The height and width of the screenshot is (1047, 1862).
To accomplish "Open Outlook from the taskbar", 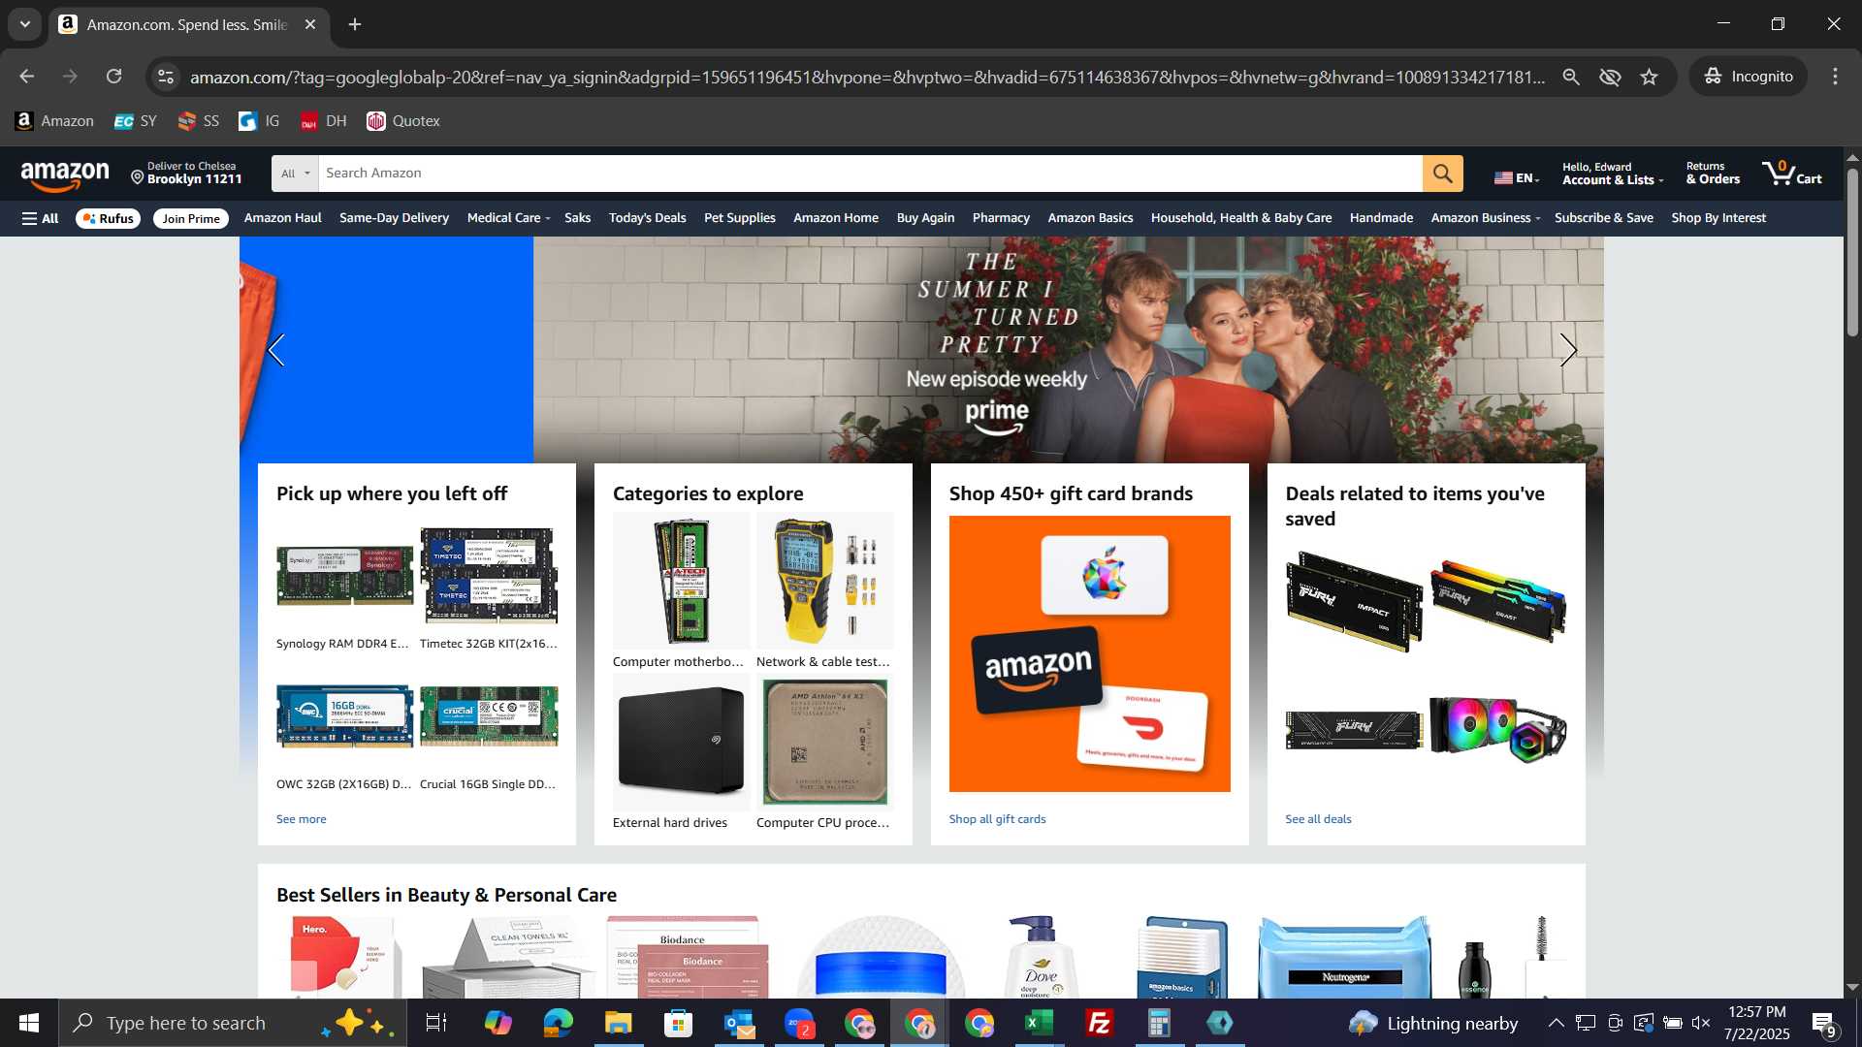I will [738, 1023].
